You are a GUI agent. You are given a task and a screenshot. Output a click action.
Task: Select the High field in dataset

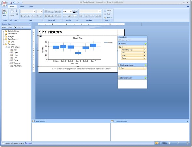point(16,55)
